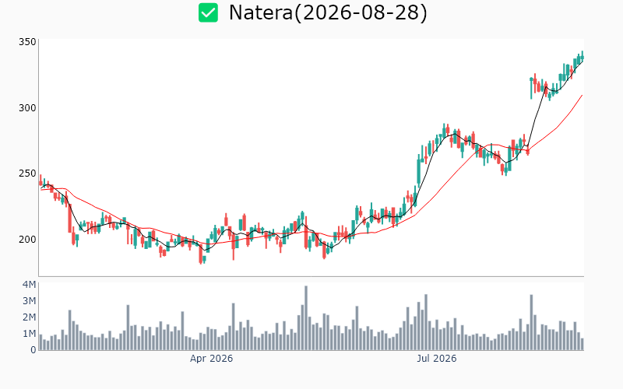Click the 2M volume axis label
Screen dimensions: 623x389
click(x=29, y=317)
